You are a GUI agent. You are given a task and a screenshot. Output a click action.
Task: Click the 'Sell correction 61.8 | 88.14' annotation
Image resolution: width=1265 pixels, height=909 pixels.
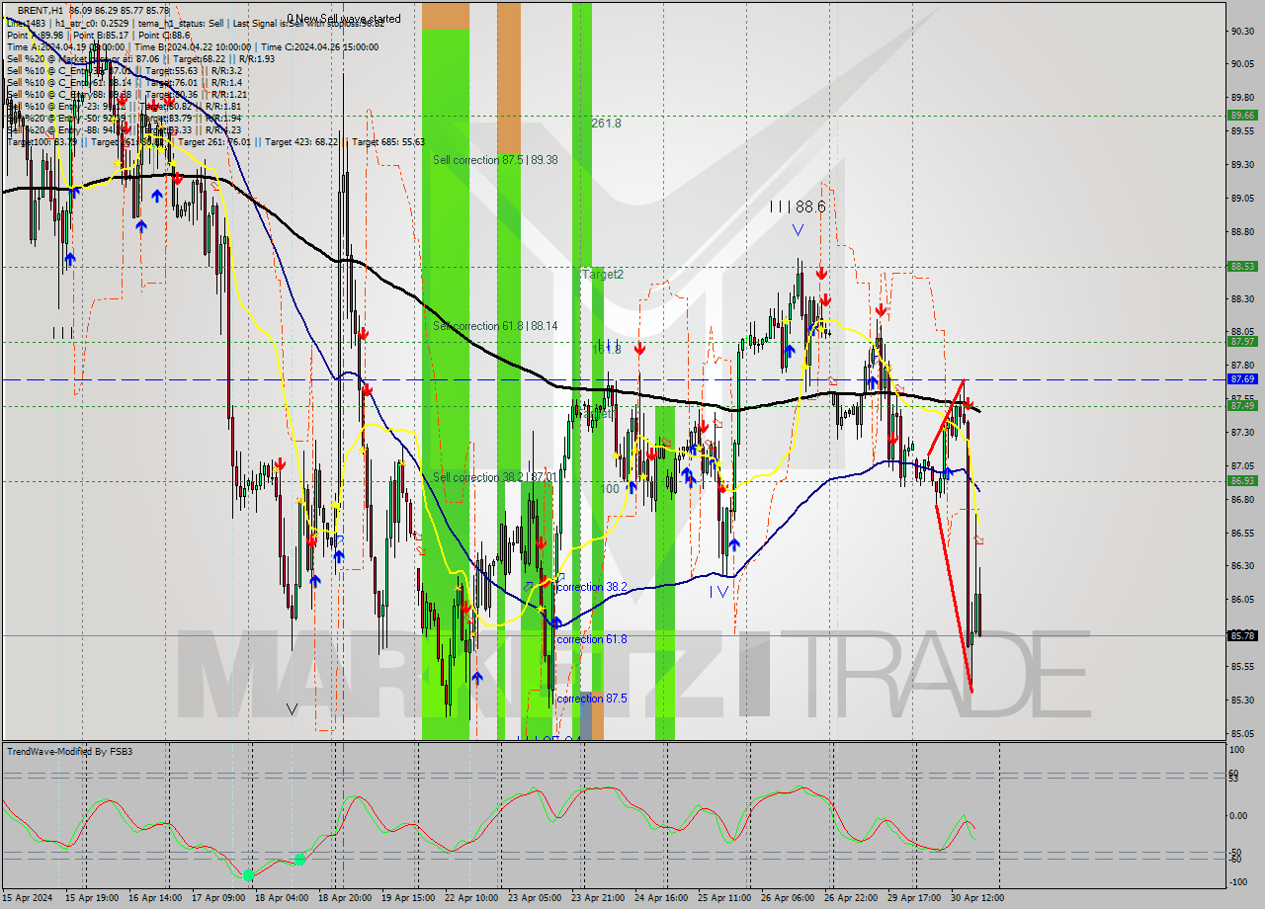pyautogui.click(x=495, y=326)
